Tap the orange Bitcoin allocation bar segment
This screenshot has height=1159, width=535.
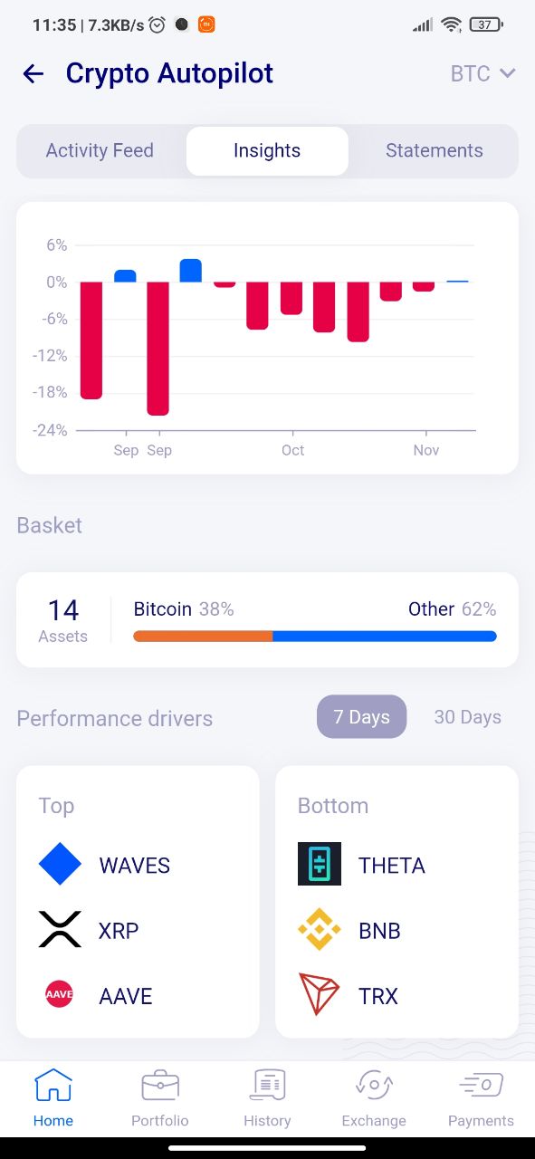tap(203, 637)
